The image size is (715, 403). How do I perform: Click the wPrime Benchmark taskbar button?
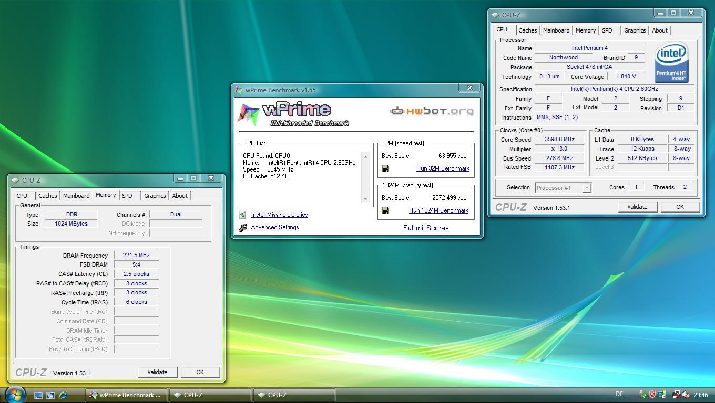click(126, 395)
